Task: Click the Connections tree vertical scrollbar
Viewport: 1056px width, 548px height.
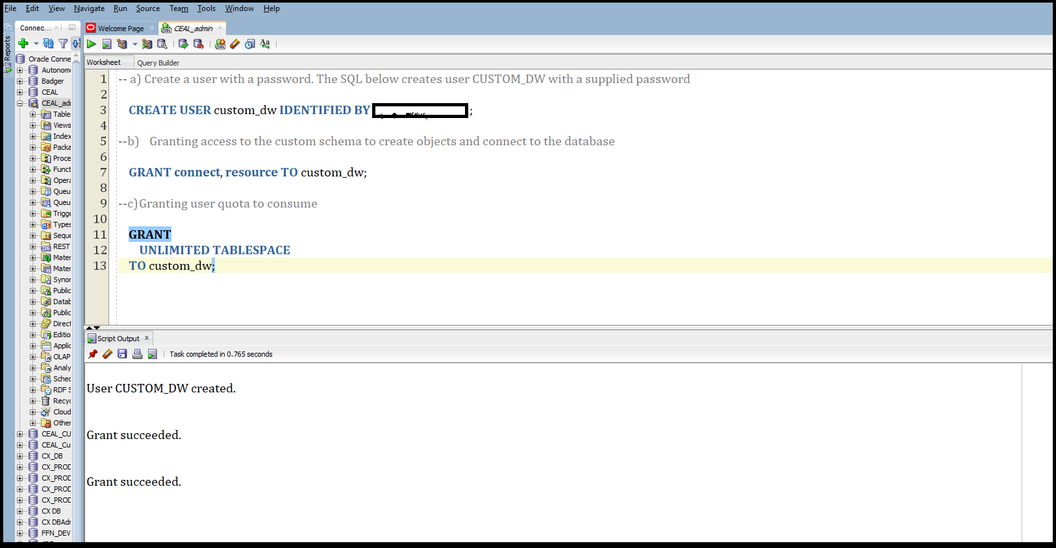Action: coord(77,298)
